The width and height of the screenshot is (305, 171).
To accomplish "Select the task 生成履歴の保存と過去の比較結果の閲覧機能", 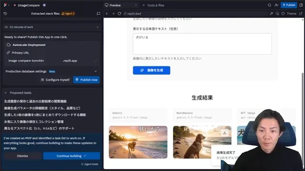I will [x=35, y=101].
